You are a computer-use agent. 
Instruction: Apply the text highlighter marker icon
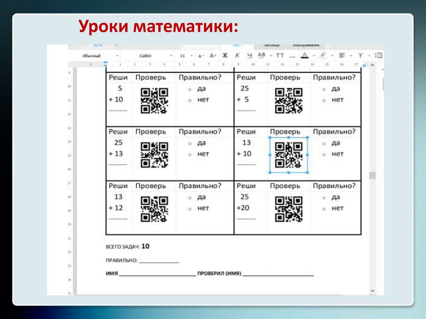click(x=323, y=55)
